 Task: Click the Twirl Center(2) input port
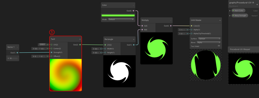(52, 49)
